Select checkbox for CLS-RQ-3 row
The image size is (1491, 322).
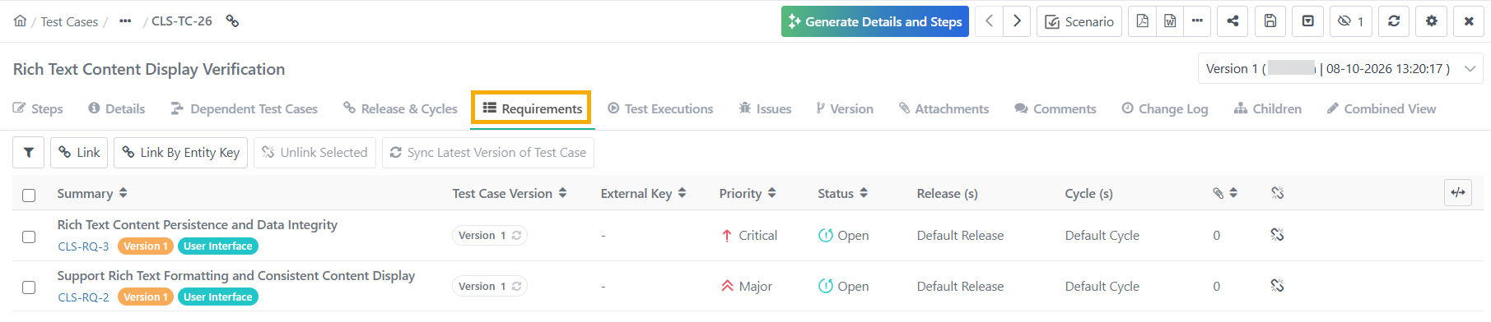[29, 237]
